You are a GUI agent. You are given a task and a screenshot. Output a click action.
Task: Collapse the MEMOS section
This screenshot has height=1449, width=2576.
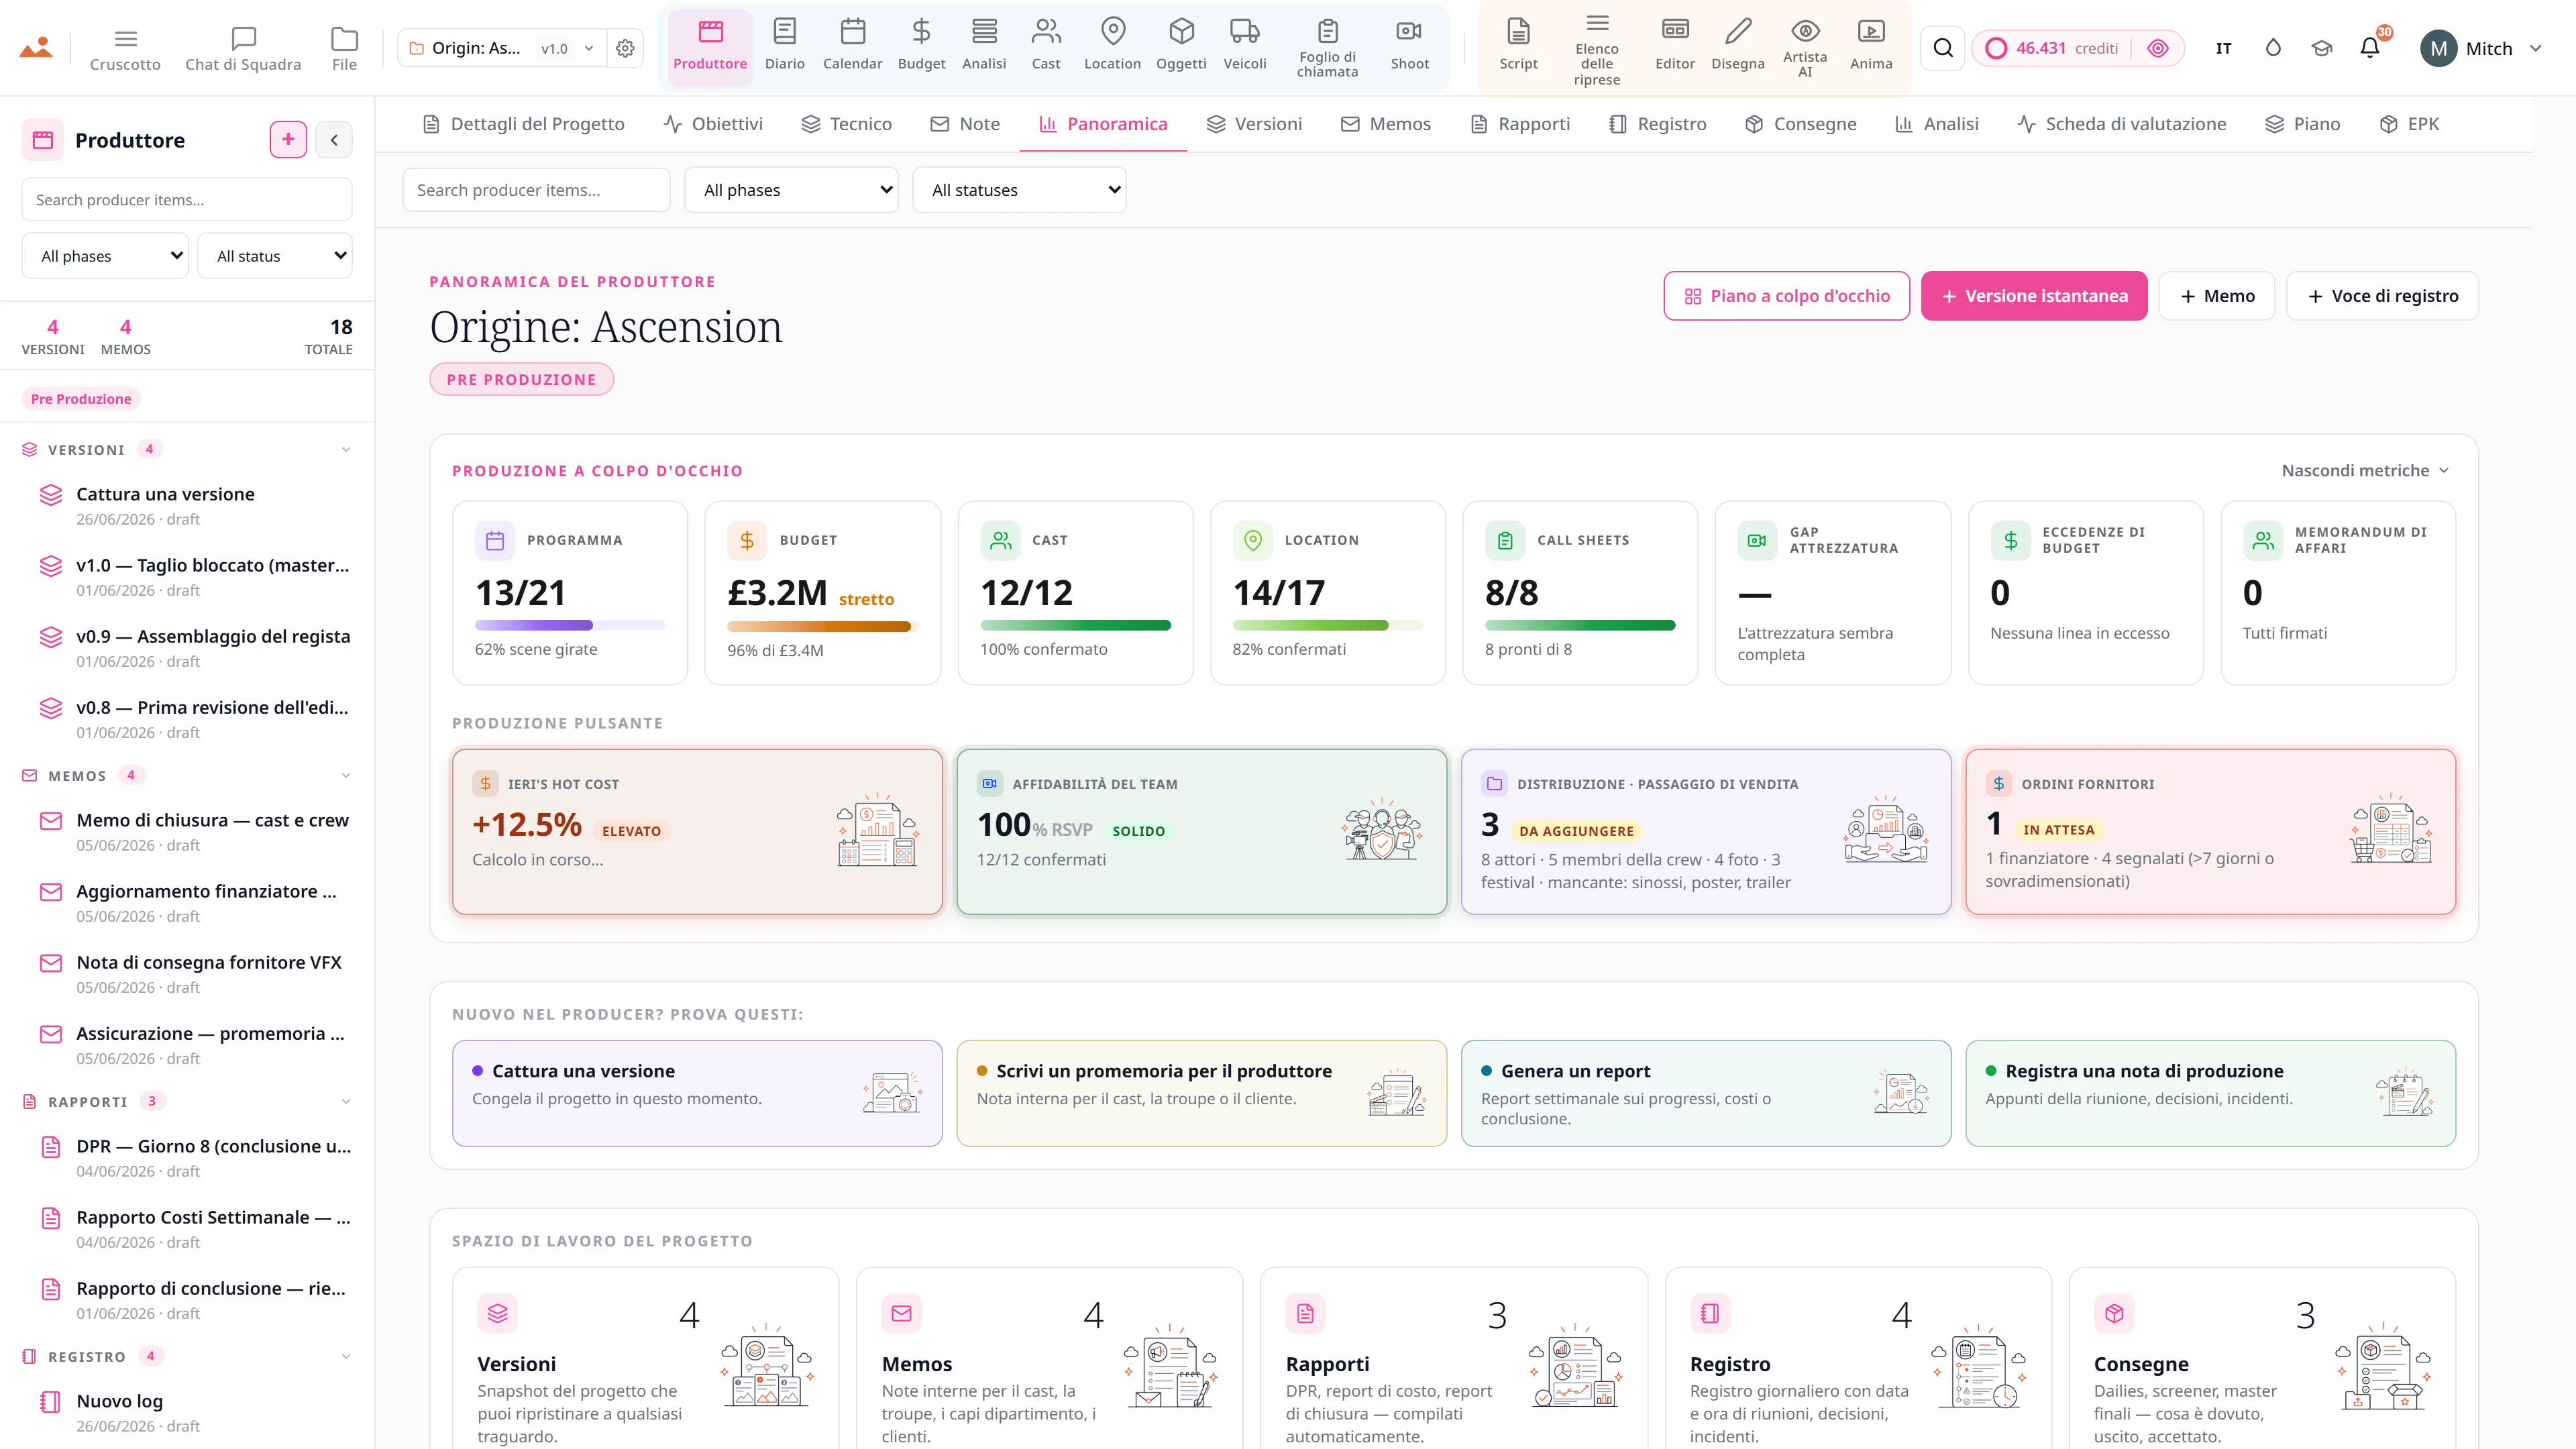point(346,775)
